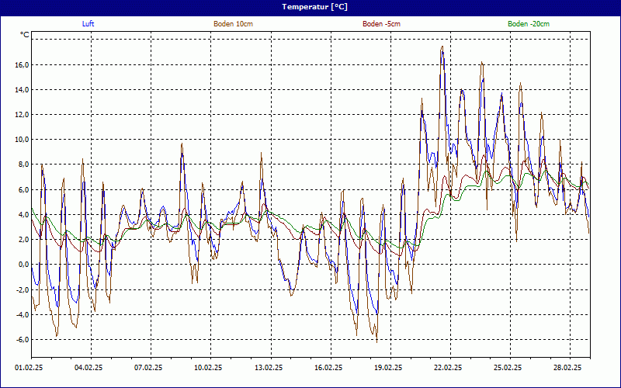621x388 pixels.
Task: Click the y-axis value '-4,0'
Action: pyautogui.click(x=23, y=315)
